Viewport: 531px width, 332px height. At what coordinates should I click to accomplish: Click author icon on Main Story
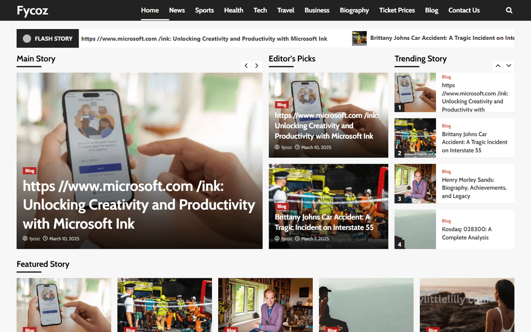[x=25, y=239]
